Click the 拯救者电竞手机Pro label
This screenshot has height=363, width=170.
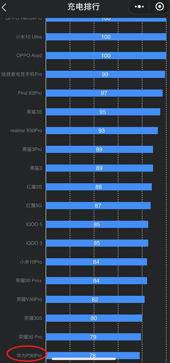(x=22, y=74)
